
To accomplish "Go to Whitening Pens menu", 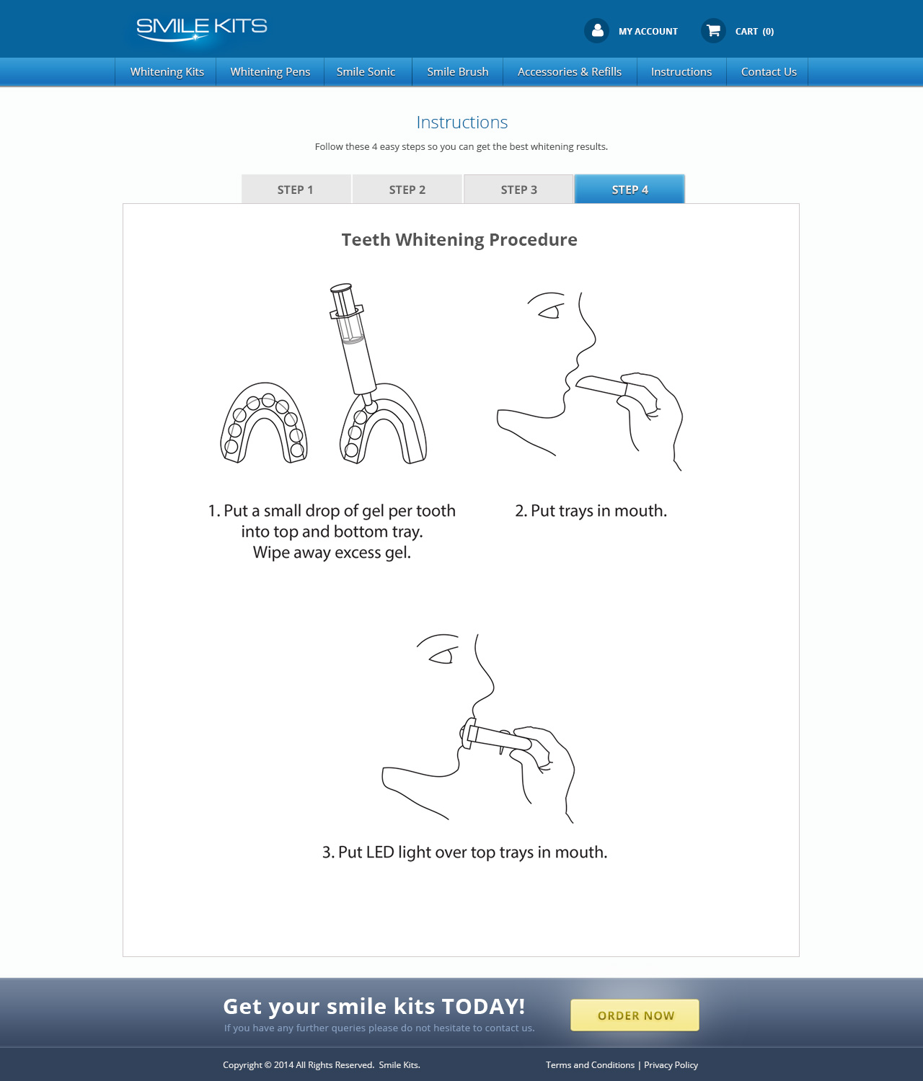I will coord(270,72).
